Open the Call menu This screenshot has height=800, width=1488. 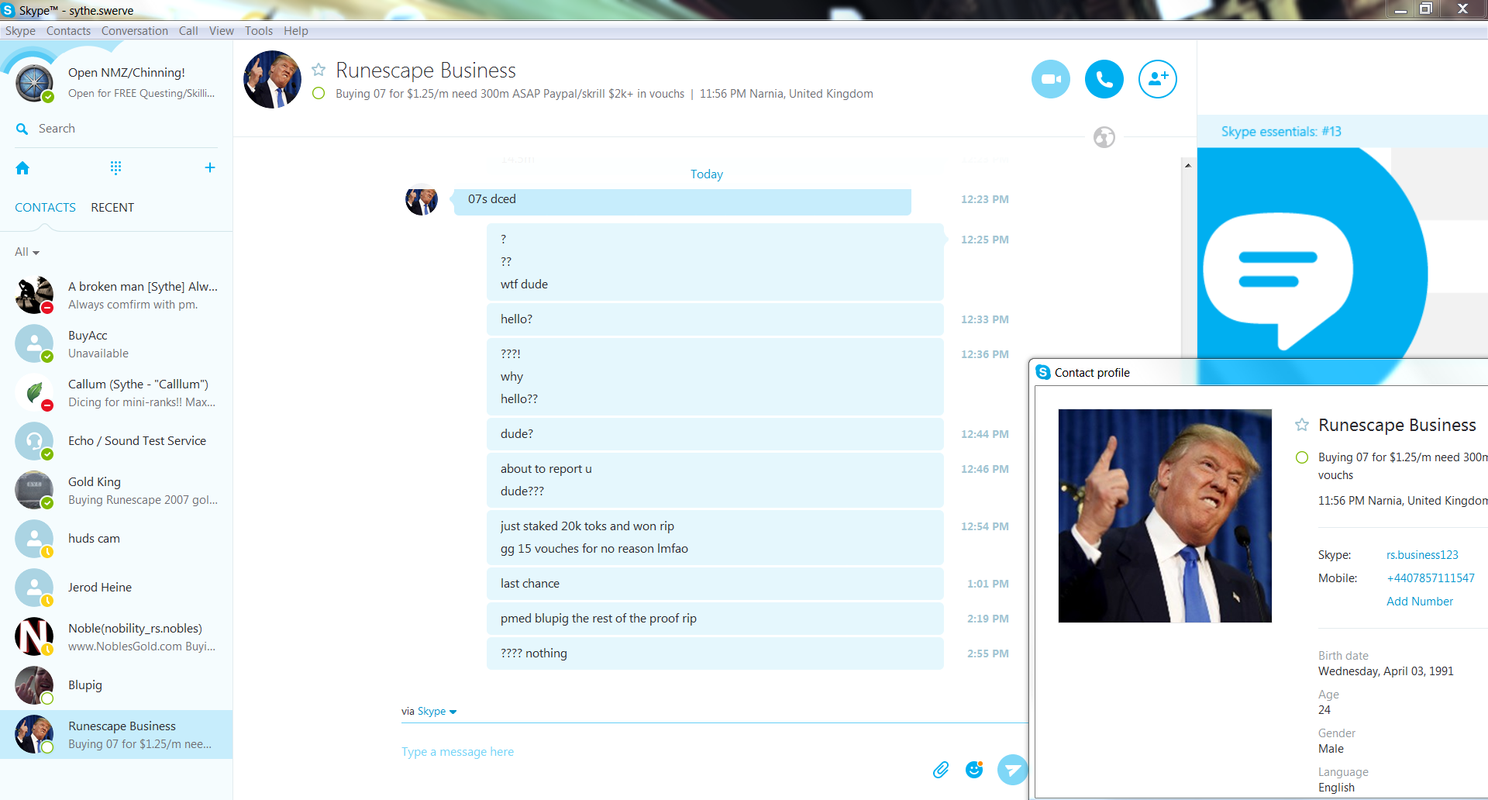[x=188, y=31]
